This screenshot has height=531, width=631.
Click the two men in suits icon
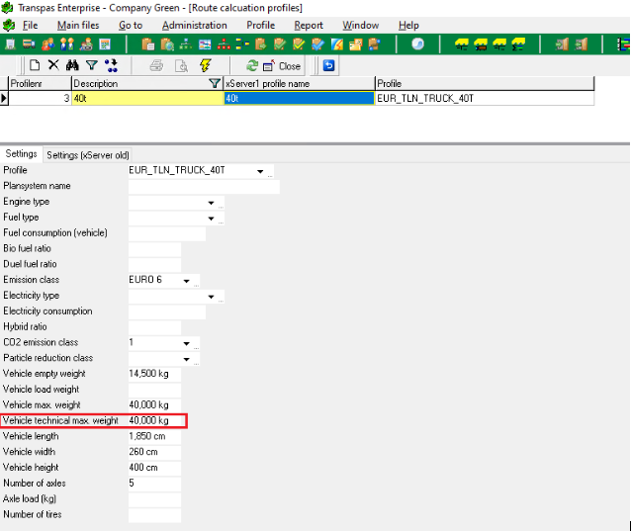pos(67,44)
